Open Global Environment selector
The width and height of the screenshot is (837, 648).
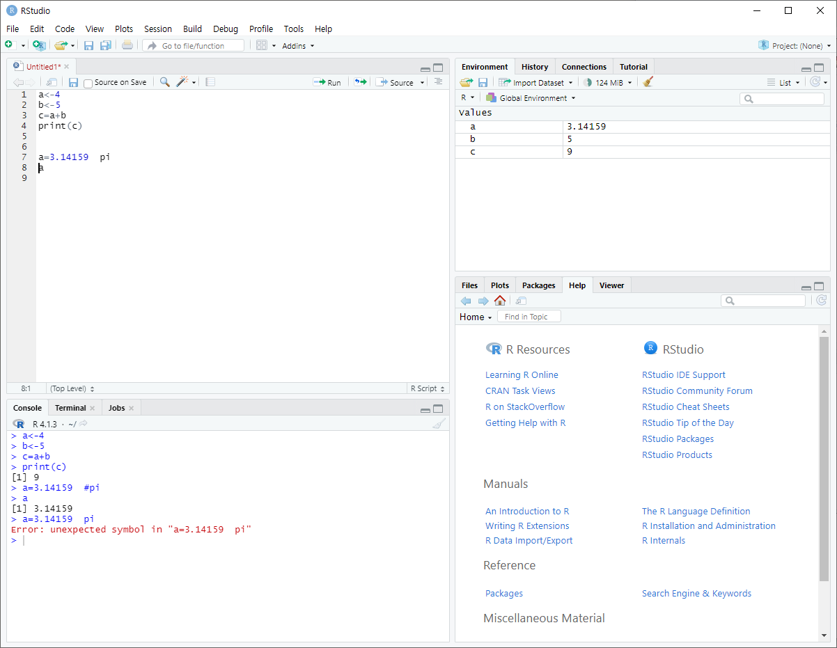tap(531, 98)
